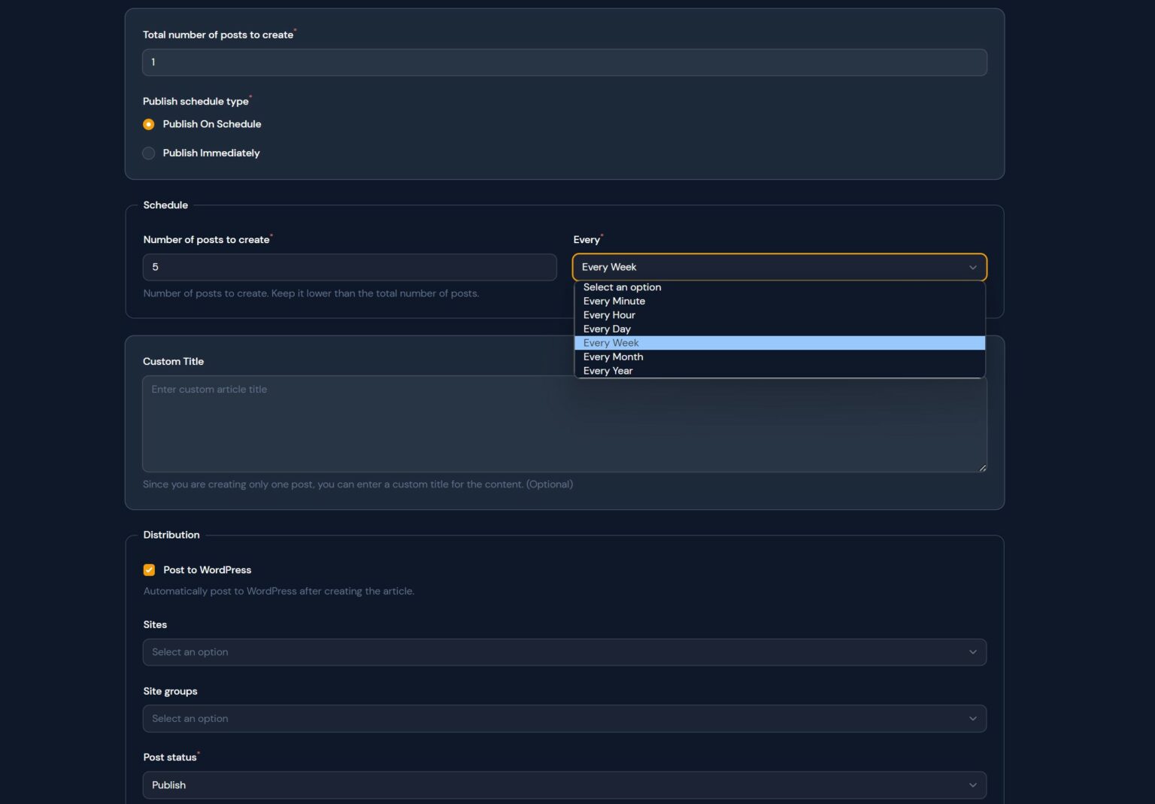Choose Every Hour from the list

tap(609, 315)
